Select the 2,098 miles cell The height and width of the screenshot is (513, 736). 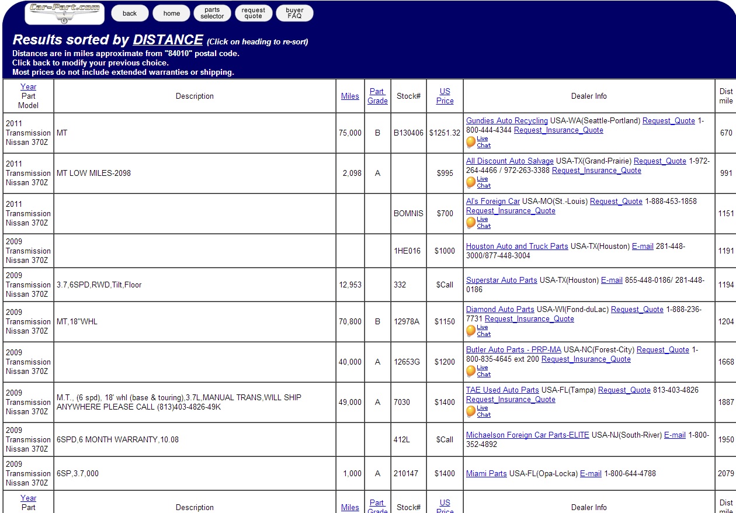[x=350, y=174]
